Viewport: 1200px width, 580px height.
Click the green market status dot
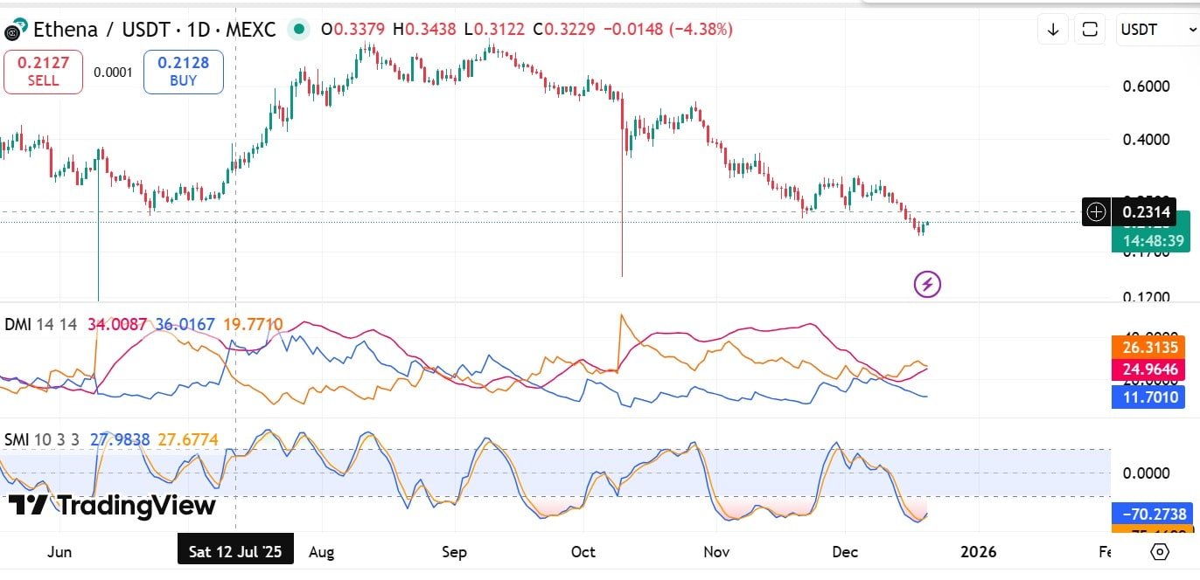point(299,30)
